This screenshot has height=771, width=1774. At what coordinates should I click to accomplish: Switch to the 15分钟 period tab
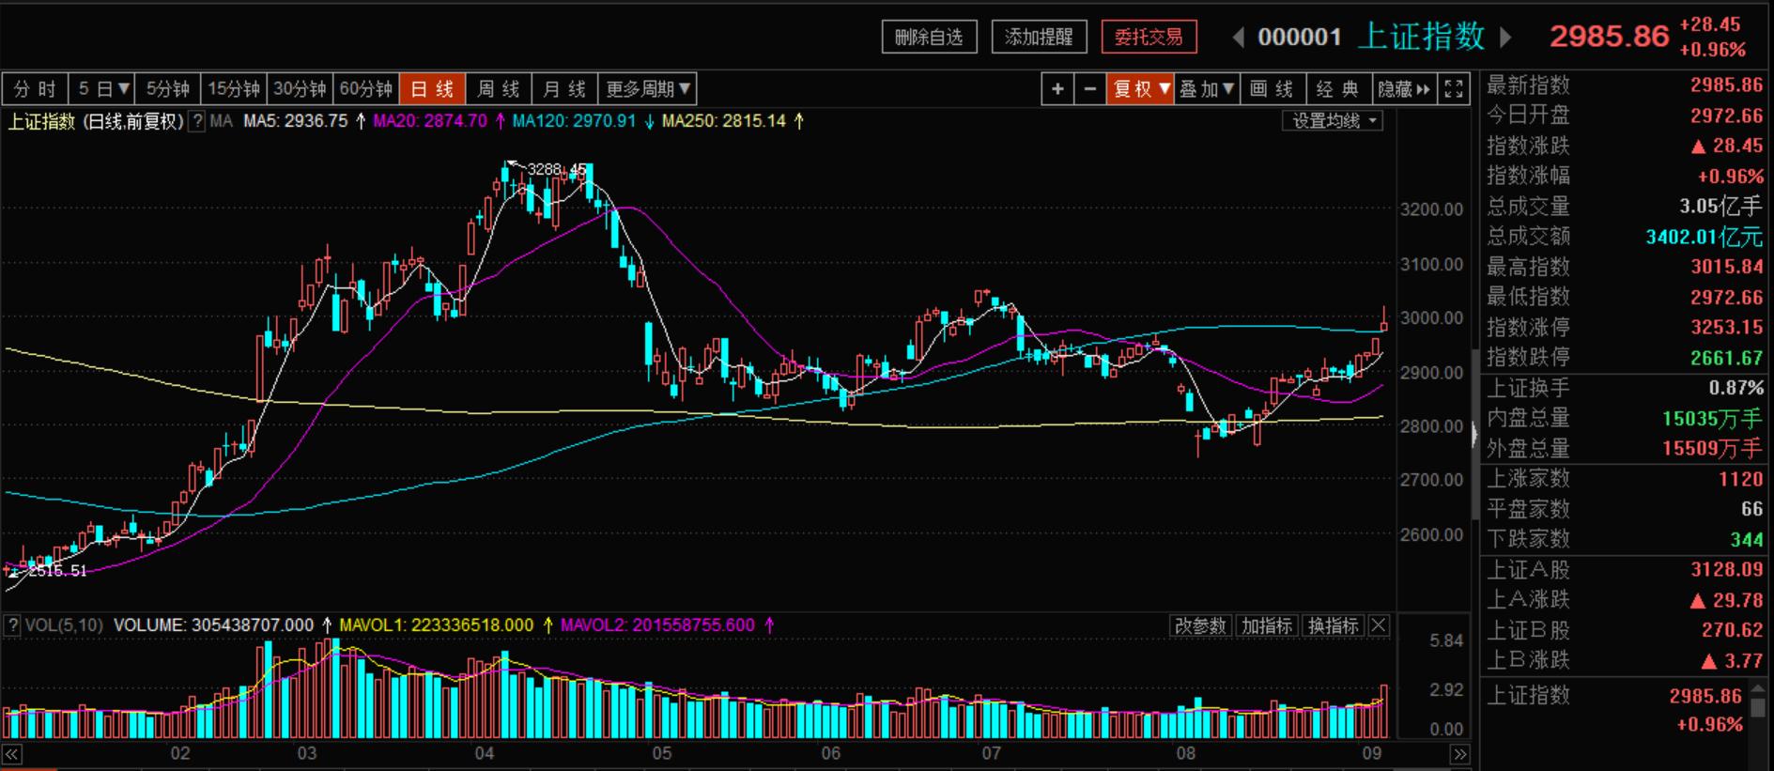pos(234,89)
